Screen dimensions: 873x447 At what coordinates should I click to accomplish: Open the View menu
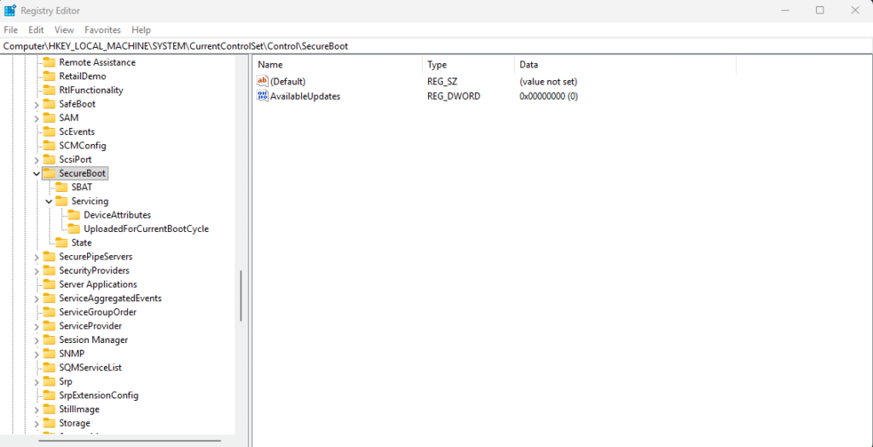pyautogui.click(x=64, y=30)
